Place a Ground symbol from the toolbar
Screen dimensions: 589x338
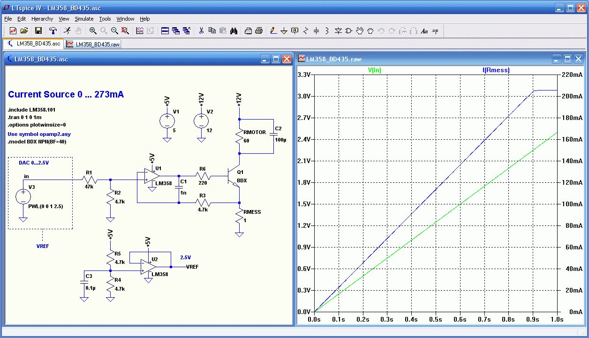(284, 31)
